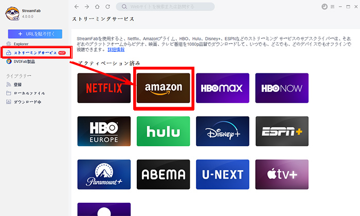Click the Explorer globe icon
The image size is (360, 216).
[x=9, y=44]
